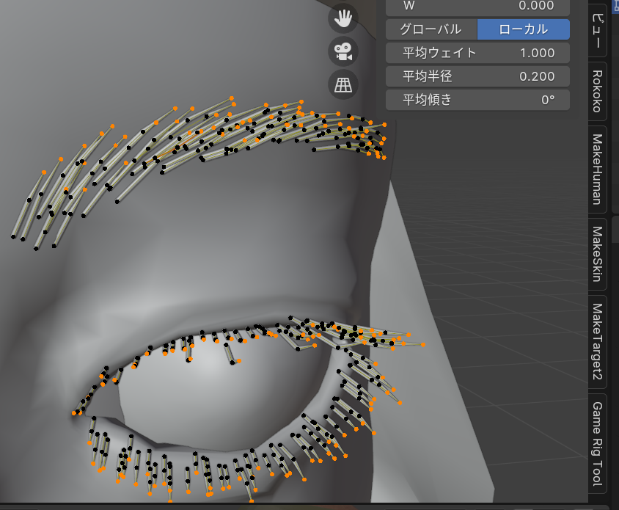Open the MakeSkin sidebar tab
Viewport: 619px width, 510px height.
(598, 254)
